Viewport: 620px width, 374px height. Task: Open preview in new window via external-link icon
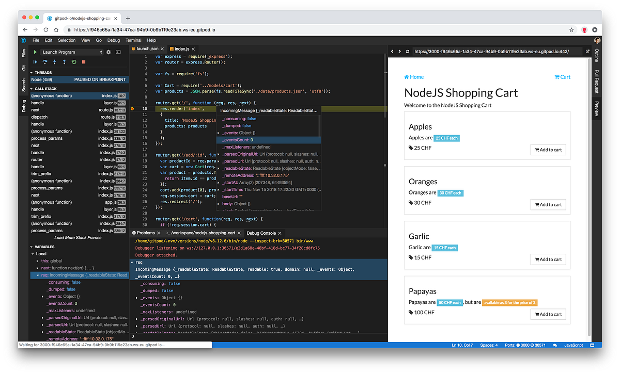point(587,51)
